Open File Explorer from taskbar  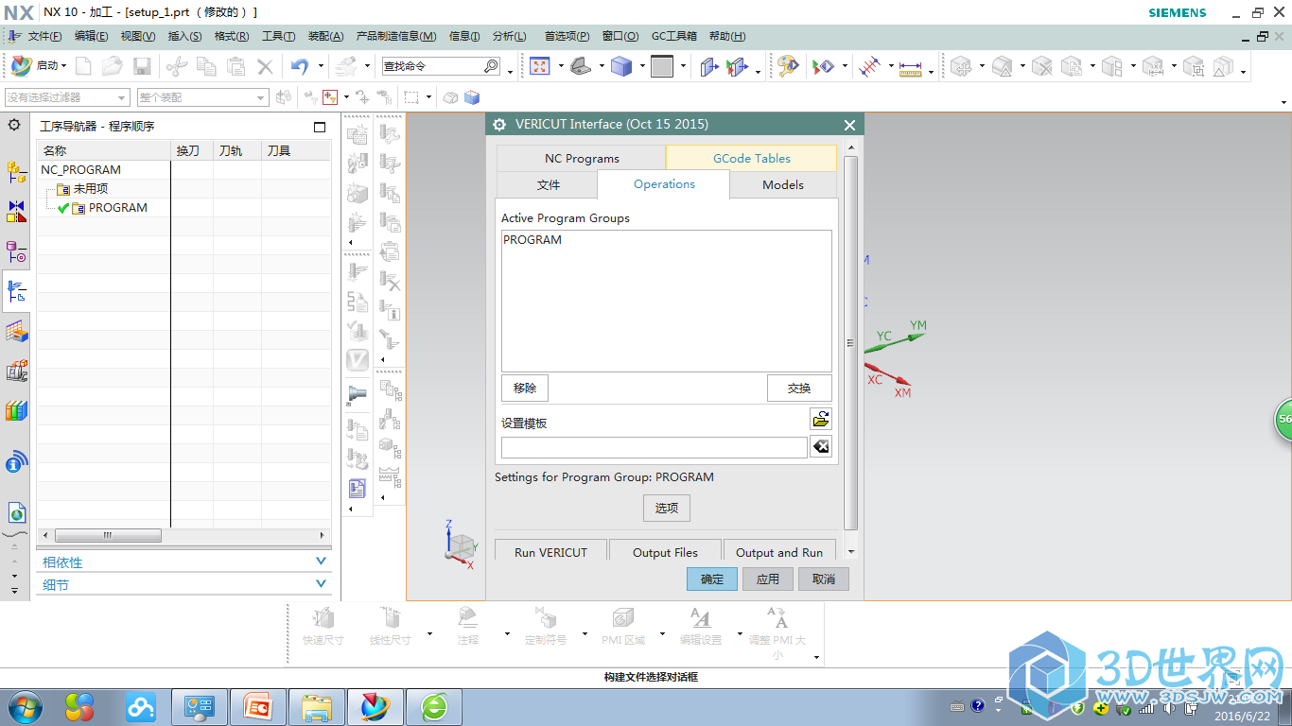point(317,706)
